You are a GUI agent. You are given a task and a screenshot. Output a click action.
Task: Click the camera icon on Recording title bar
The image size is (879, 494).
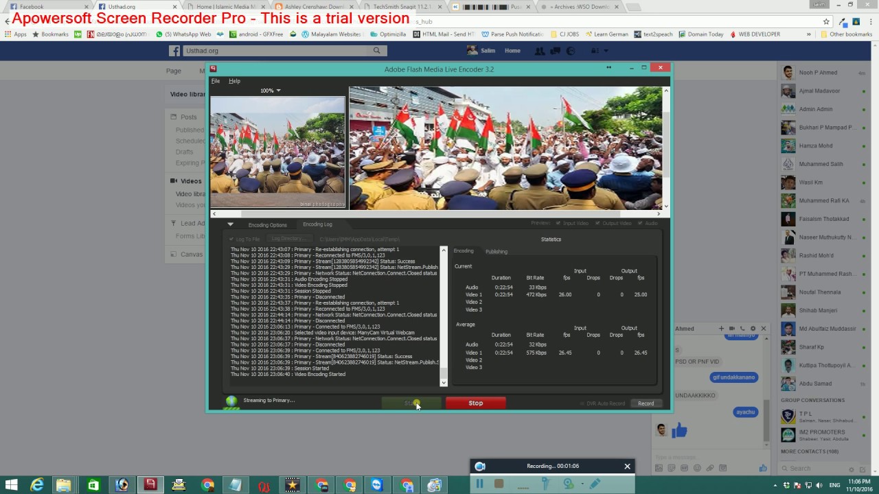click(x=480, y=466)
